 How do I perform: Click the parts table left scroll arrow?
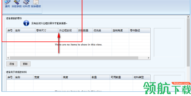(x=8, y=58)
